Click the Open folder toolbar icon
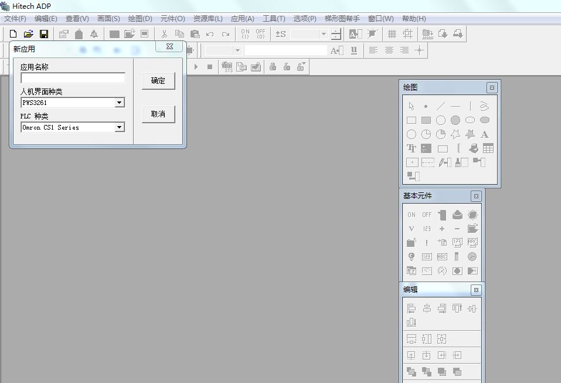 click(x=28, y=34)
